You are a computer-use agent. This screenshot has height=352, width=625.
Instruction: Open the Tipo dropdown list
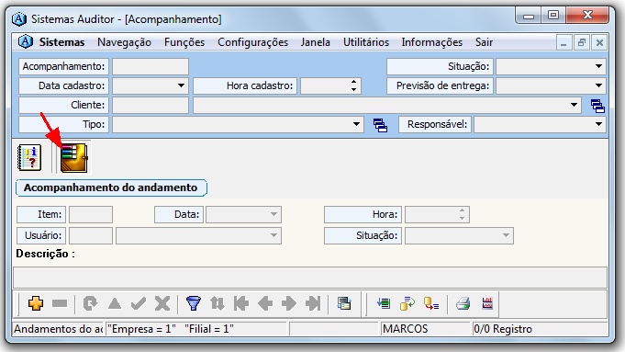356,124
